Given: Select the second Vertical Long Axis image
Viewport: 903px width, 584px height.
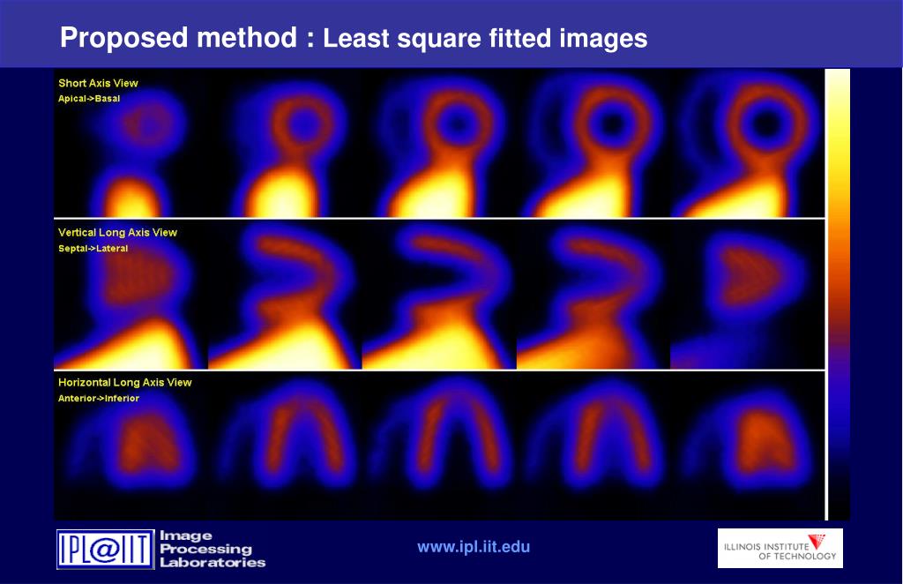Looking at the screenshot, I should pyautogui.click(x=285, y=295).
